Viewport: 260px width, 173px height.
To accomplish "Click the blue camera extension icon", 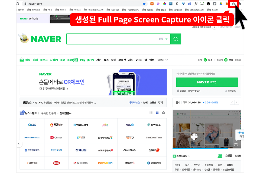I will click(x=190, y=4).
